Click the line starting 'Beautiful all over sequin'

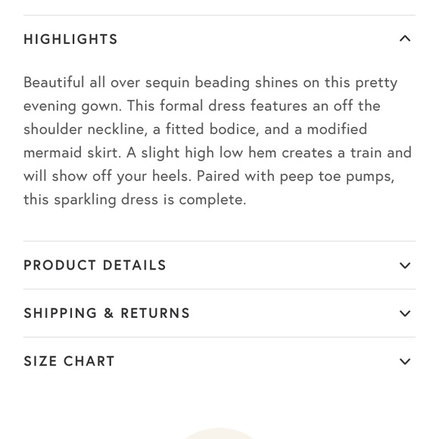coord(210,83)
